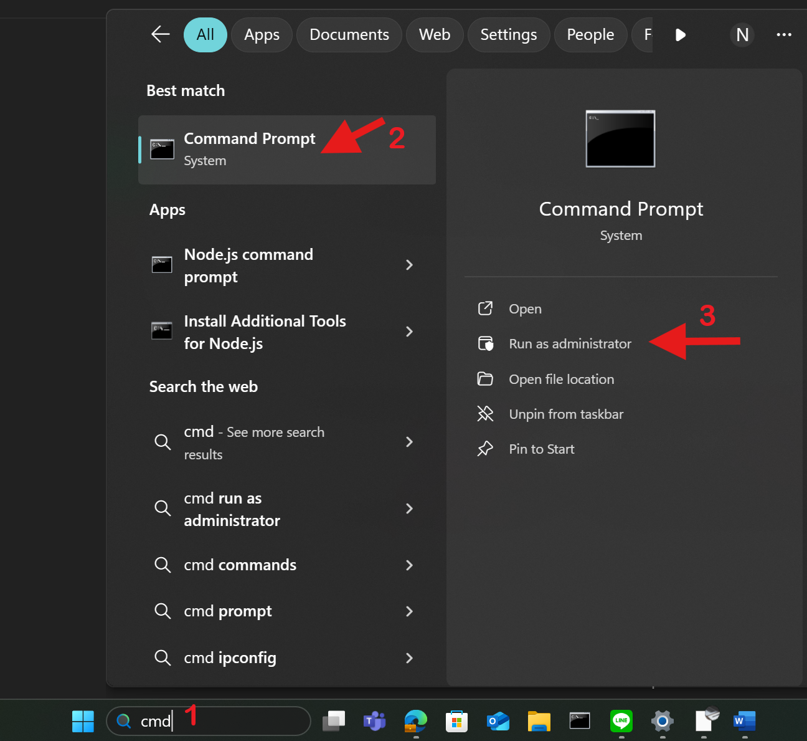Open Microsoft Teams from the taskbar
807x741 pixels.
point(374,721)
